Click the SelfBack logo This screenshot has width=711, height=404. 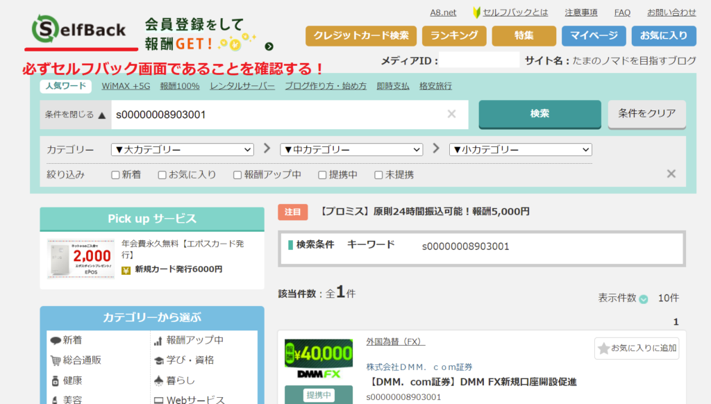pyautogui.click(x=79, y=30)
